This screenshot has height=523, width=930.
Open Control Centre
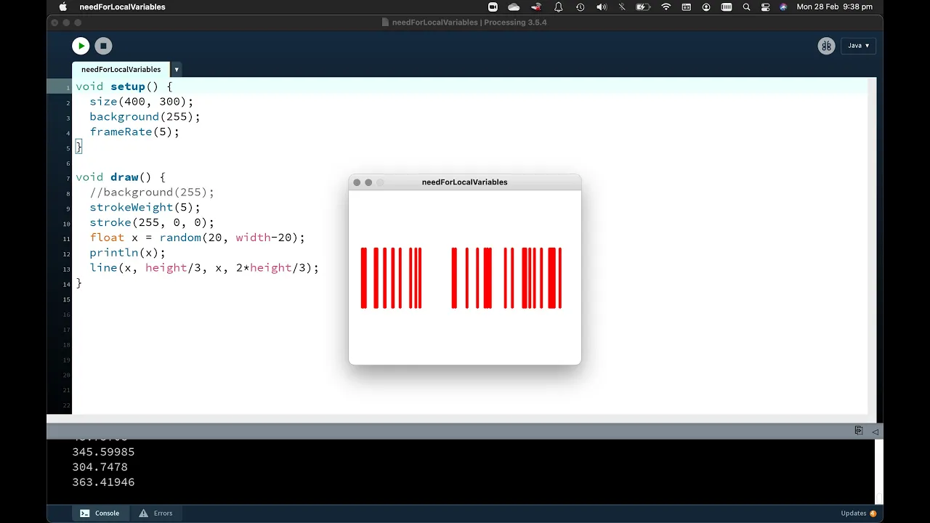click(x=765, y=7)
